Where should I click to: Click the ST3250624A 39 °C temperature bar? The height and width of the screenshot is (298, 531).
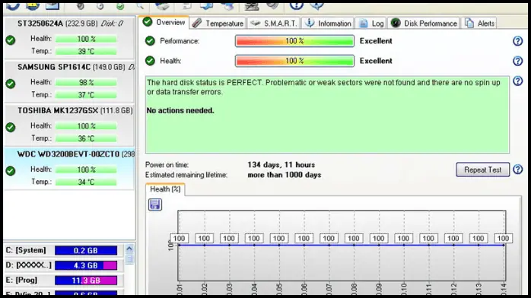(x=86, y=52)
